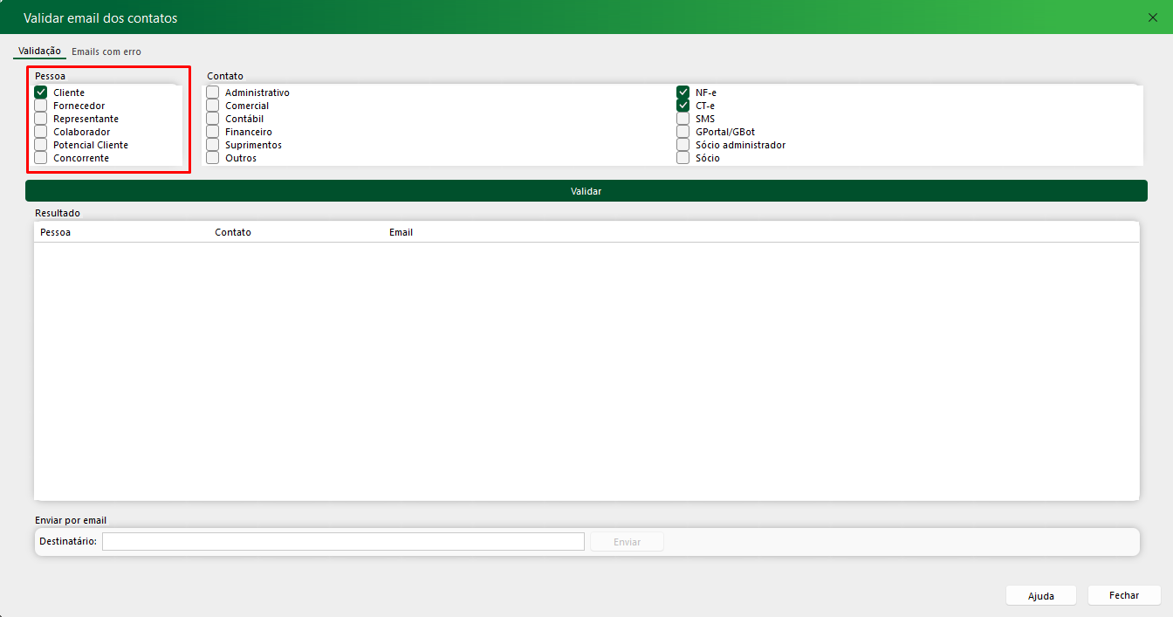Image resolution: width=1173 pixels, height=617 pixels.
Task: Disable the NF-e checkbox
Action: [x=683, y=93]
